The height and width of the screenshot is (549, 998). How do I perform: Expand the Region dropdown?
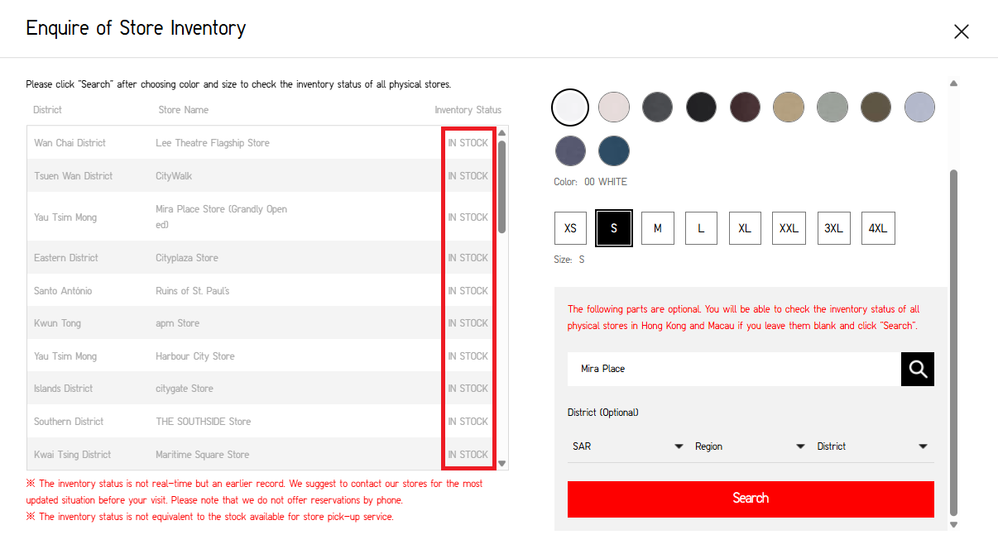coord(750,446)
